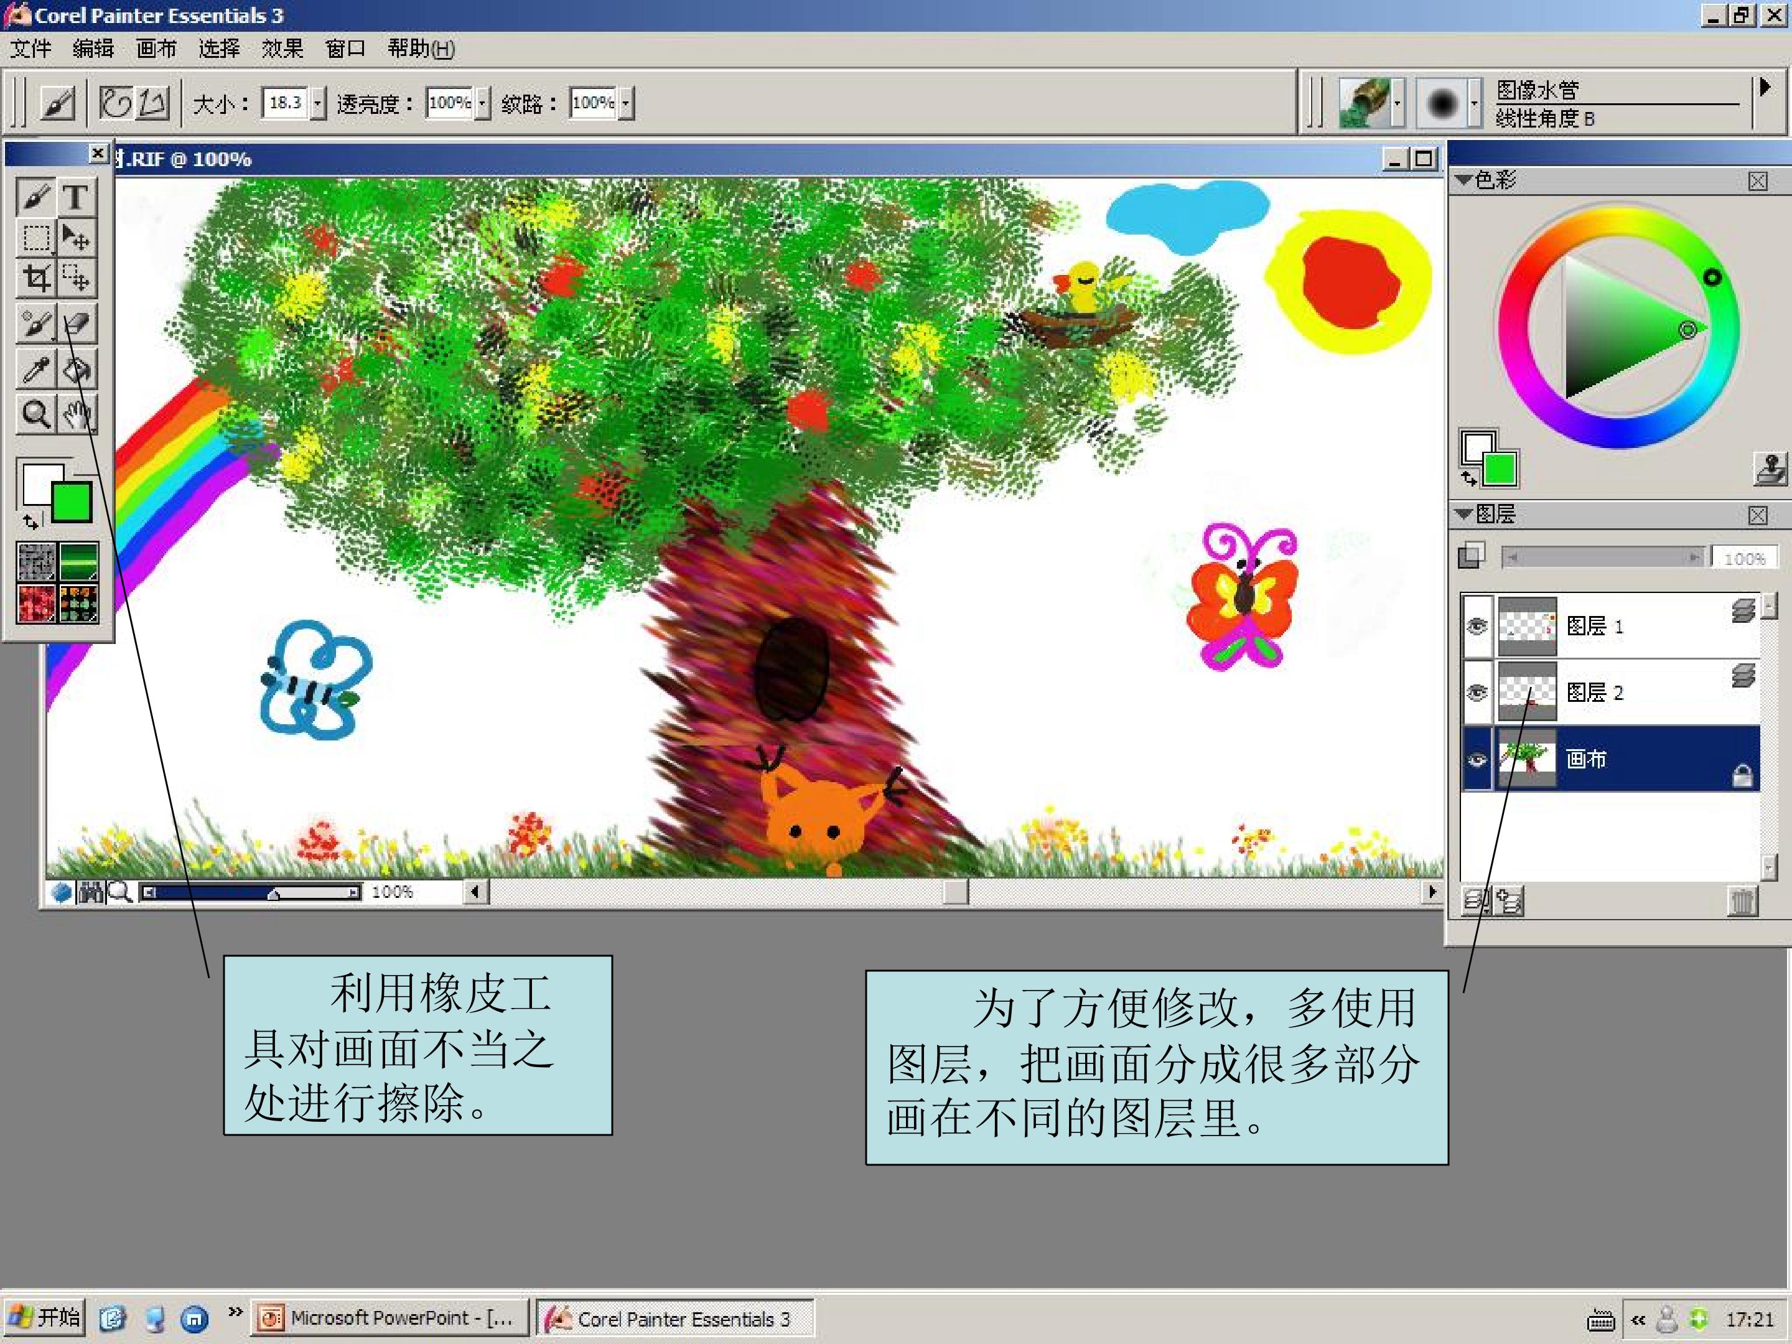Open the 效果 menu

click(x=281, y=49)
